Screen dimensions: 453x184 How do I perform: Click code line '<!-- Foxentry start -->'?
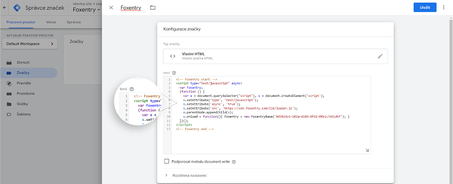pyautogui.click(x=196, y=79)
